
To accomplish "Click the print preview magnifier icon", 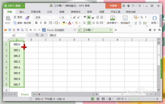I will point(26,30).
